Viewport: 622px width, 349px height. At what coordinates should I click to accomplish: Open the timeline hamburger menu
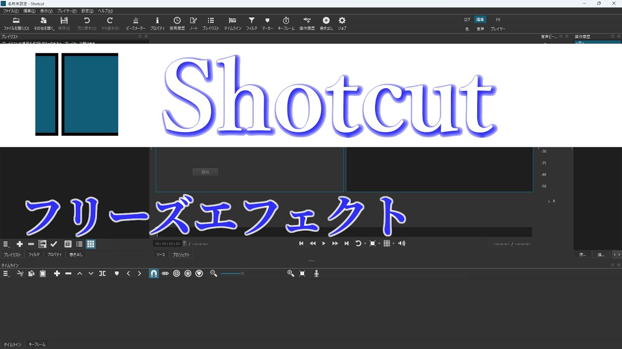point(6,273)
